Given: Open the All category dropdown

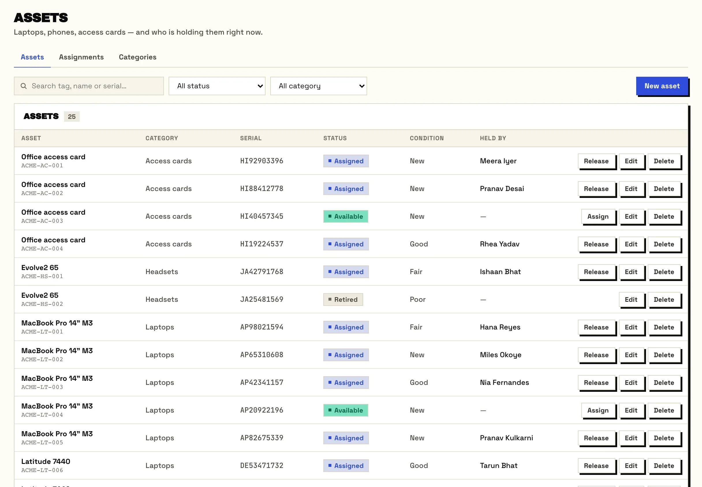Looking at the screenshot, I should (318, 86).
